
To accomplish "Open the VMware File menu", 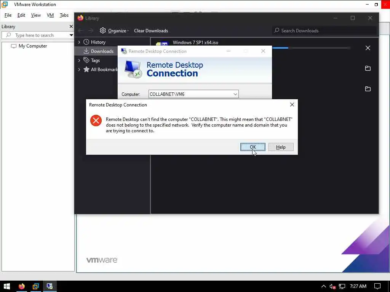I will pos(8,15).
